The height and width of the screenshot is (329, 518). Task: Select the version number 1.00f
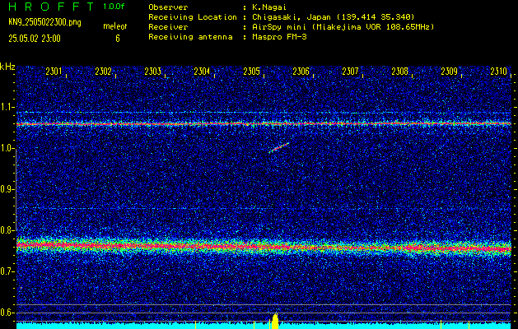(x=114, y=7)
